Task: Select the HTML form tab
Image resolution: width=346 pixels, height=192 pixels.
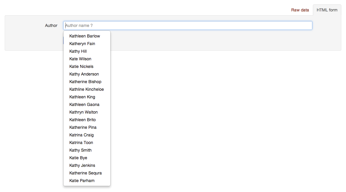Action: click(x=327, y=10)
